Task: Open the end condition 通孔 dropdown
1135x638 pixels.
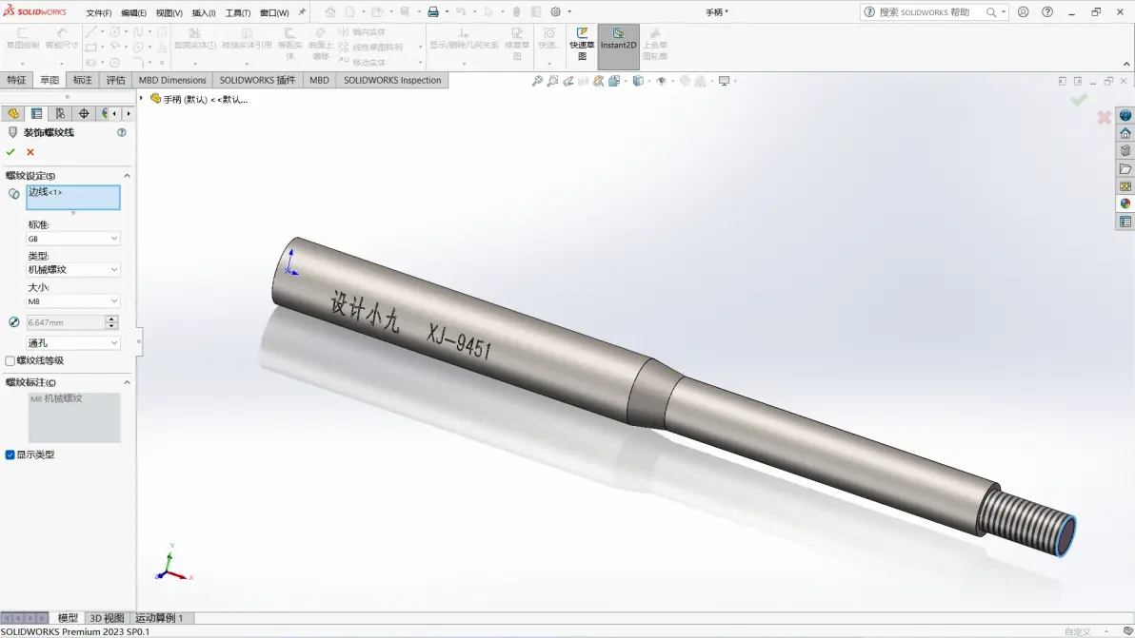Action: click(x=73, y=343)
